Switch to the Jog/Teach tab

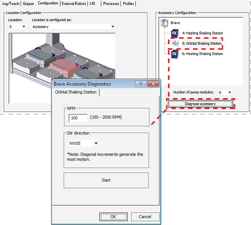pyautogui.click(x=11, y=4)
